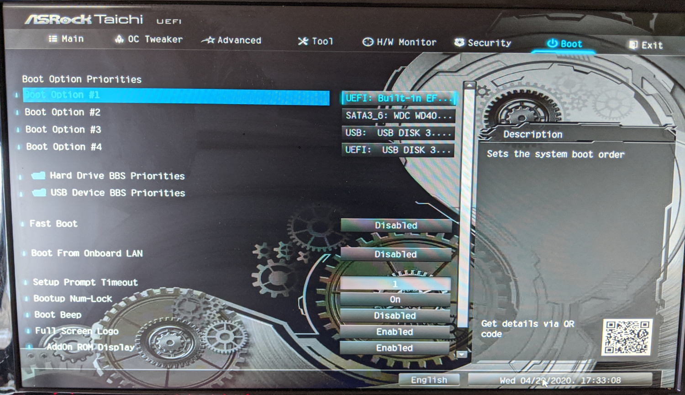Toggle Boot From Onboard LAN value
Image resolution: width=685 pixels, height=395 pixels.
coord(395,254)
